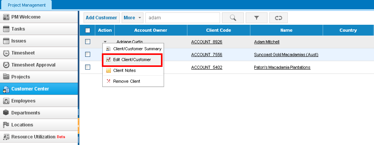Collapse sidebar using the orange splitter handle

(79, 126)
